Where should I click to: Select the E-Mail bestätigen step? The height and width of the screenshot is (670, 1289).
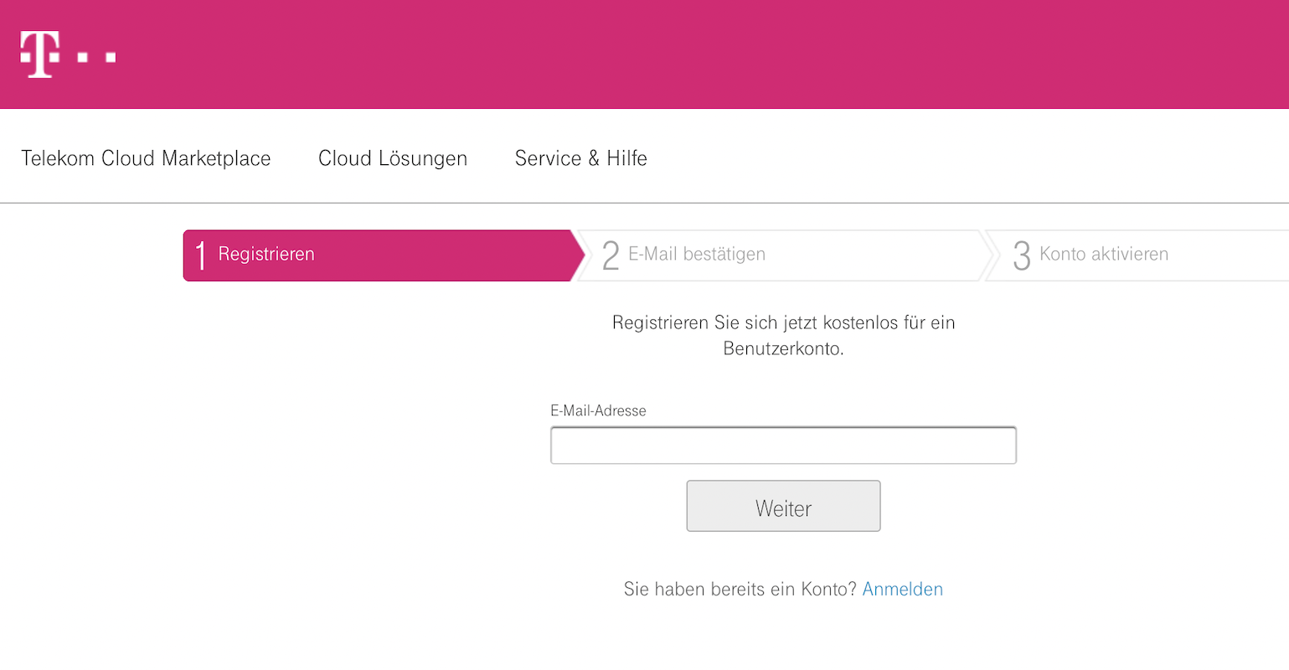(x=697, y=254)
